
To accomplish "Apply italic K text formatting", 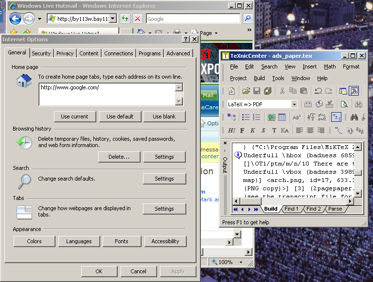I will point(252,130).
